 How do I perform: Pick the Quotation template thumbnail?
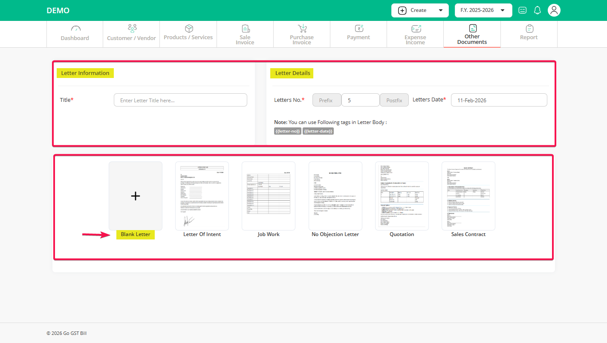(402, 196)
